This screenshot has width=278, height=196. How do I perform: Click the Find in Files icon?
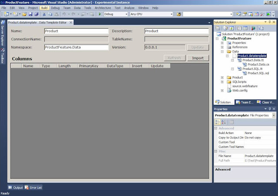click(179, 14)
